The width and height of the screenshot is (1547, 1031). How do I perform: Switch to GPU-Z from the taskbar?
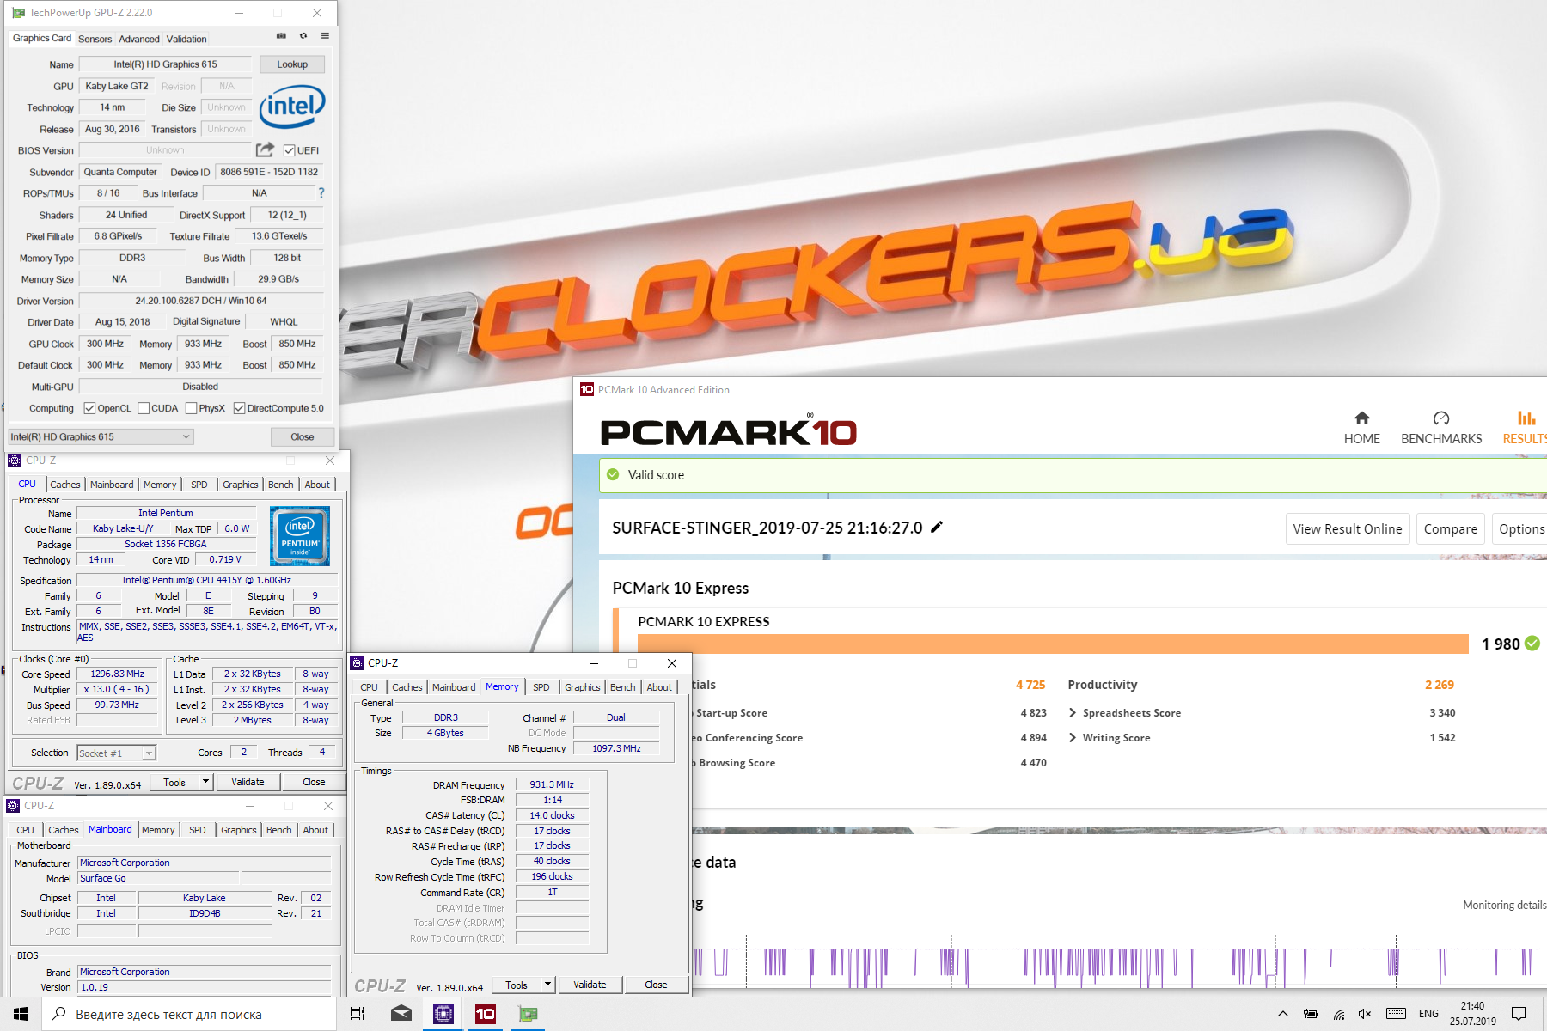tap(528, 1014)
